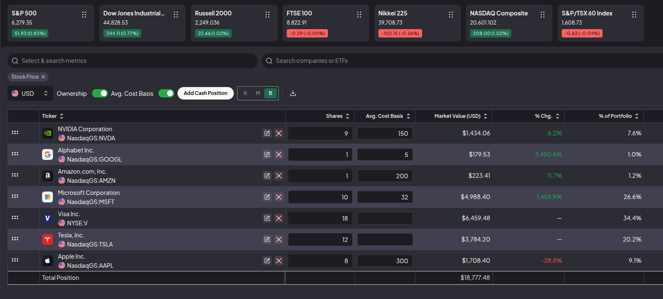Viewport: 663px width, 299px height.
Task: Grab the Alphabet row reorder handle
Action: (15, 154)
